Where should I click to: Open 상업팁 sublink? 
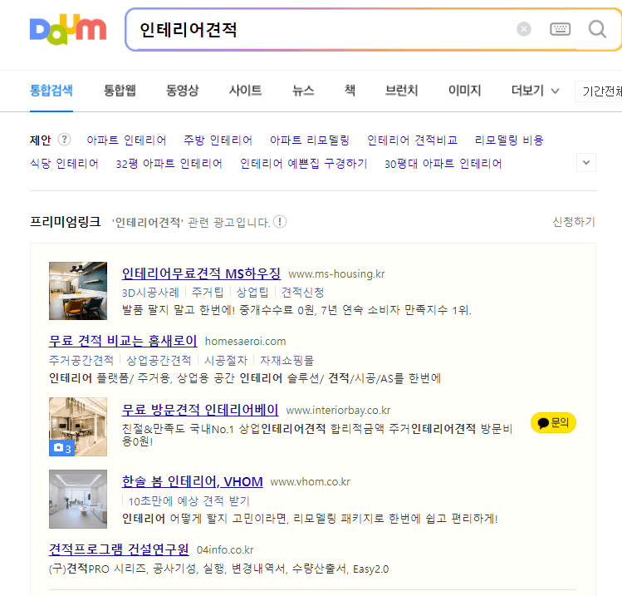[x=252, y=293]
